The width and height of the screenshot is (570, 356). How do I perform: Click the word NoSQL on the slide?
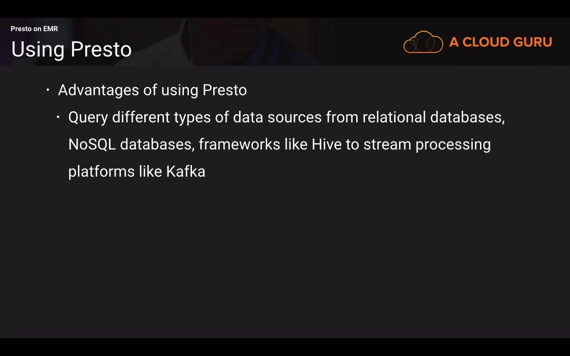pyautogui.click(x=92, y=145)
